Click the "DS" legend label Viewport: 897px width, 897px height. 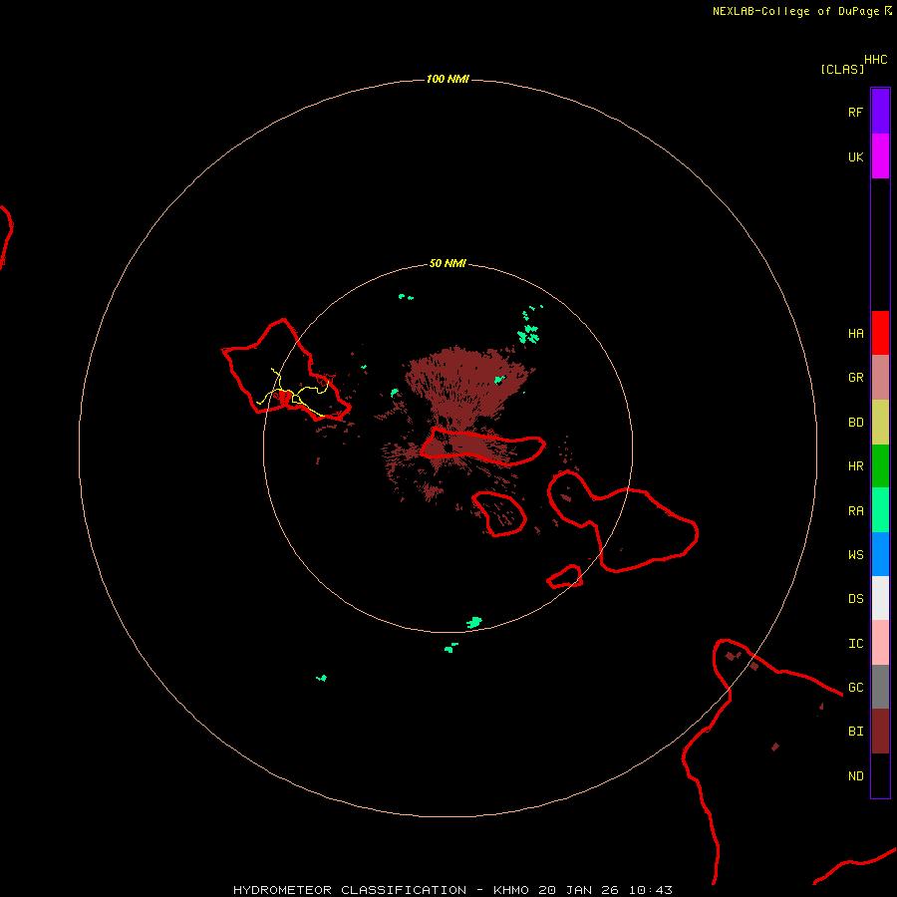(x=855, y=599)
